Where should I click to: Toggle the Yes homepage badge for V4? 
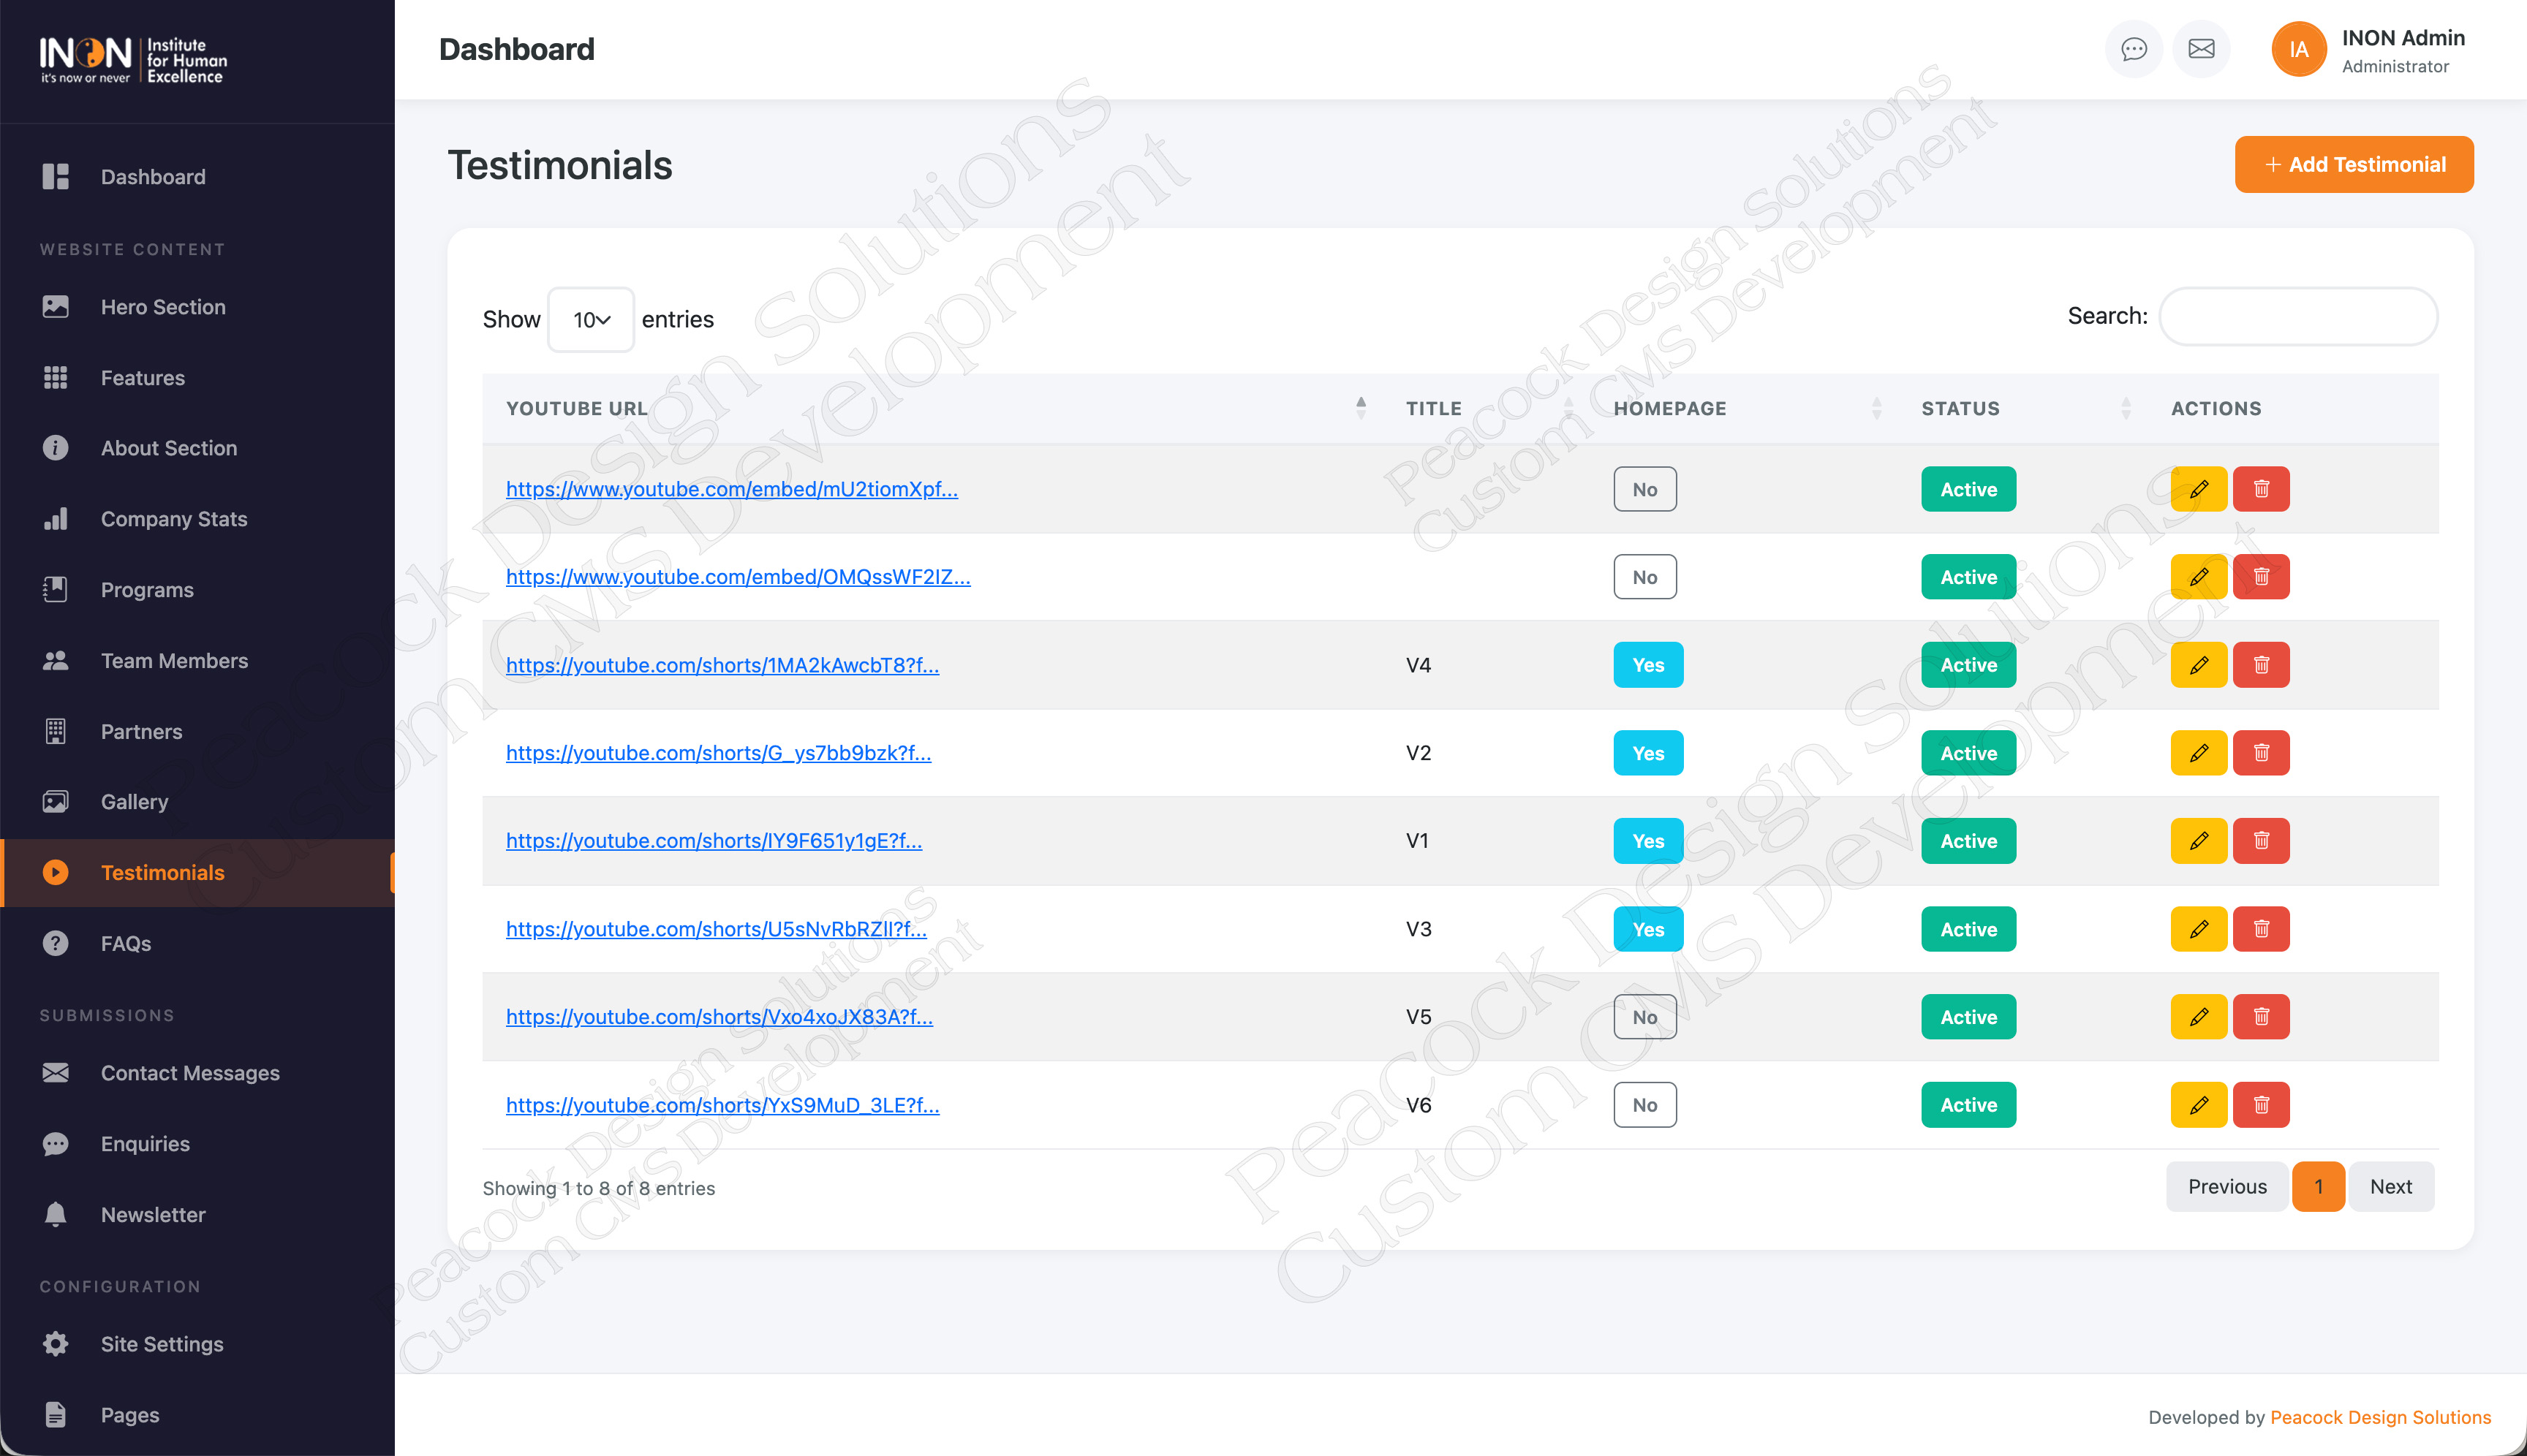[x=1647, y=665]
